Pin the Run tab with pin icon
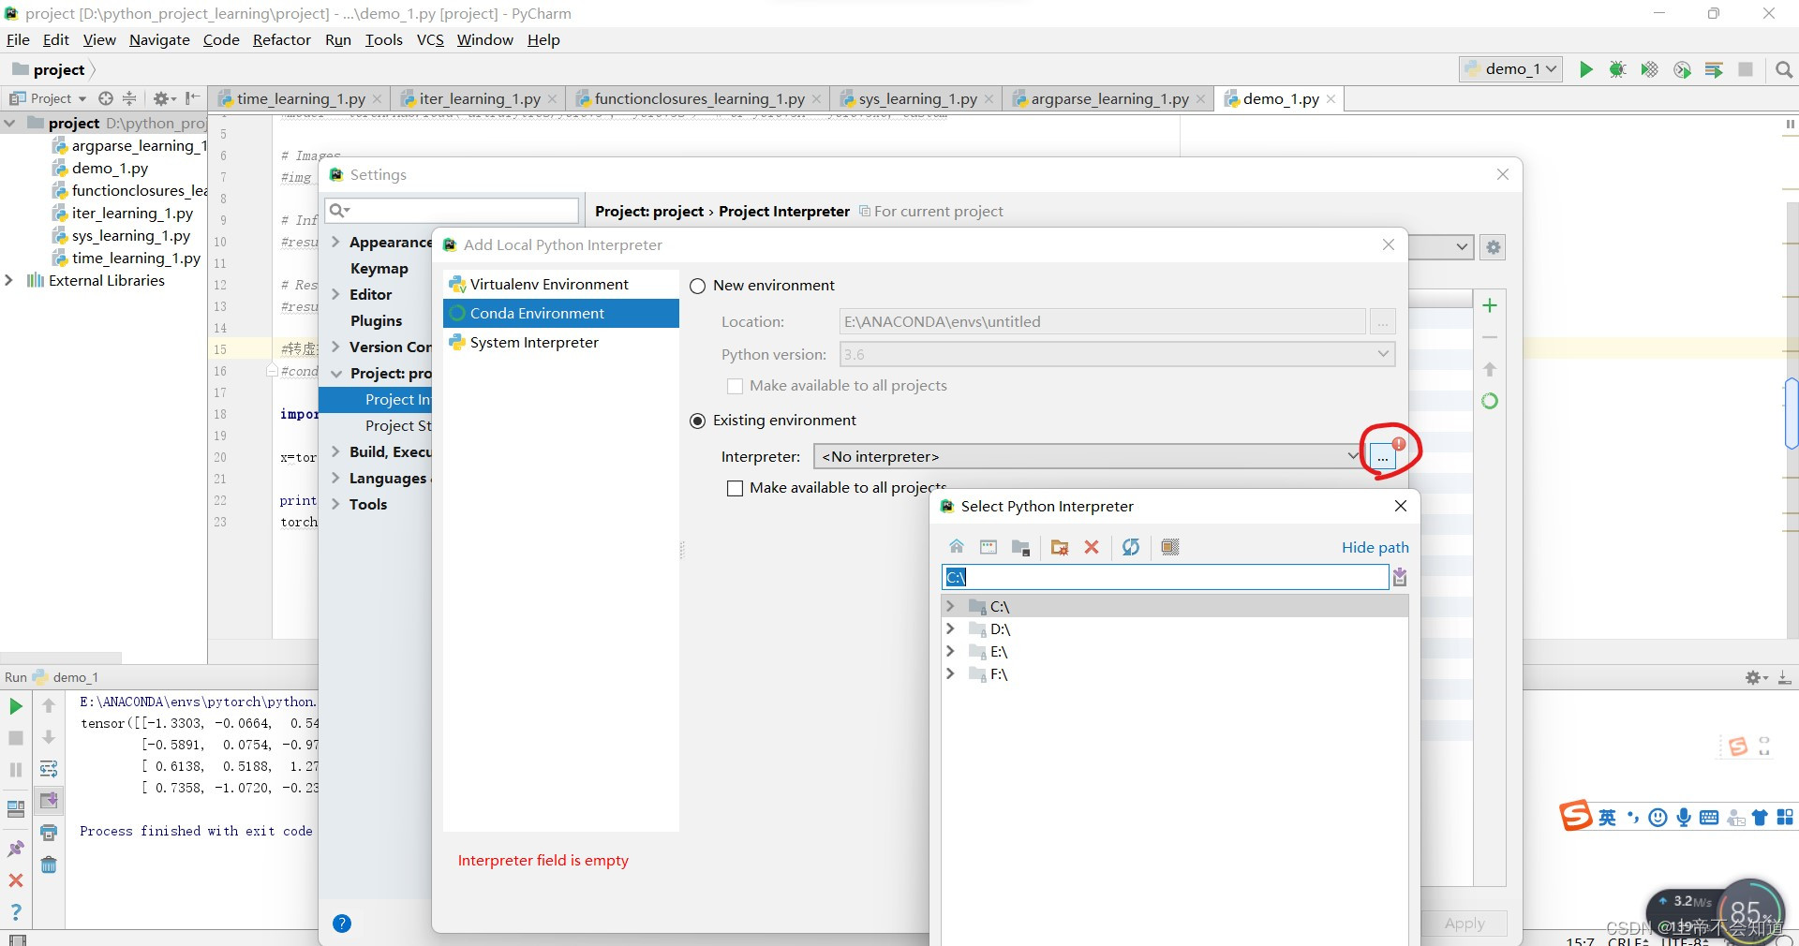The width and height of the screenshot is (1799, 946). (x=16, y=849)
